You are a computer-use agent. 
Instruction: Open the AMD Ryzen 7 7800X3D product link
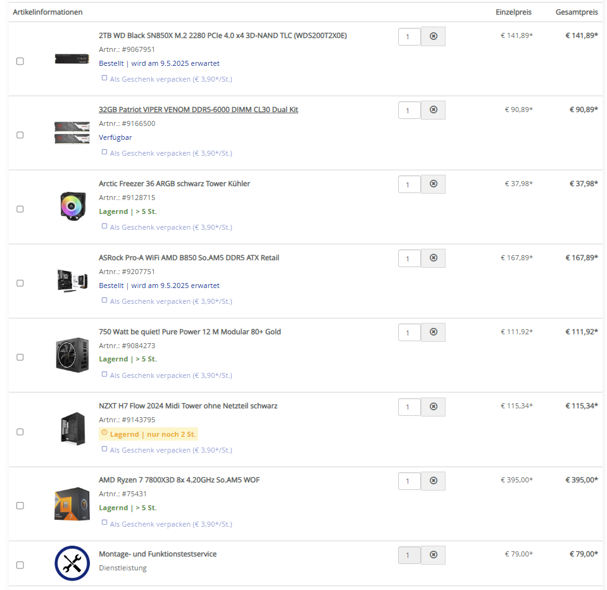179,480
